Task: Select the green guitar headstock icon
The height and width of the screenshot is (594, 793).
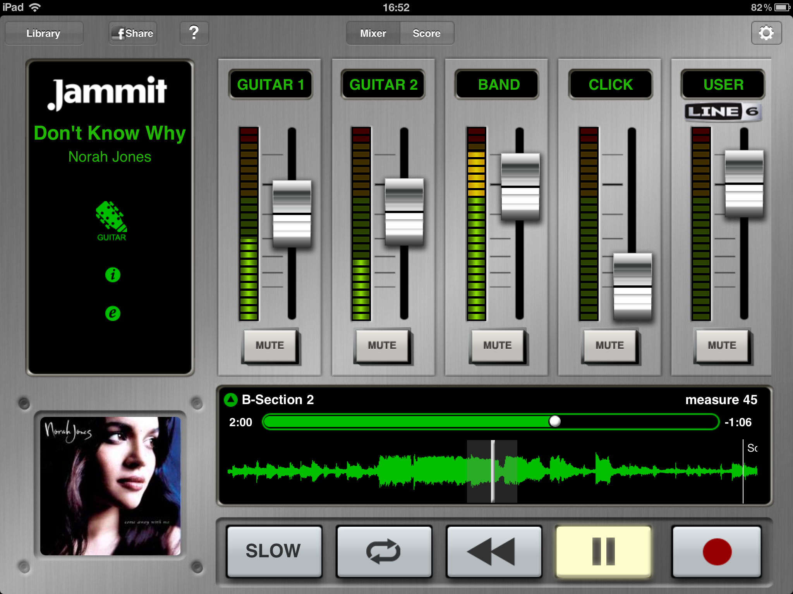Action: (111, 221)
